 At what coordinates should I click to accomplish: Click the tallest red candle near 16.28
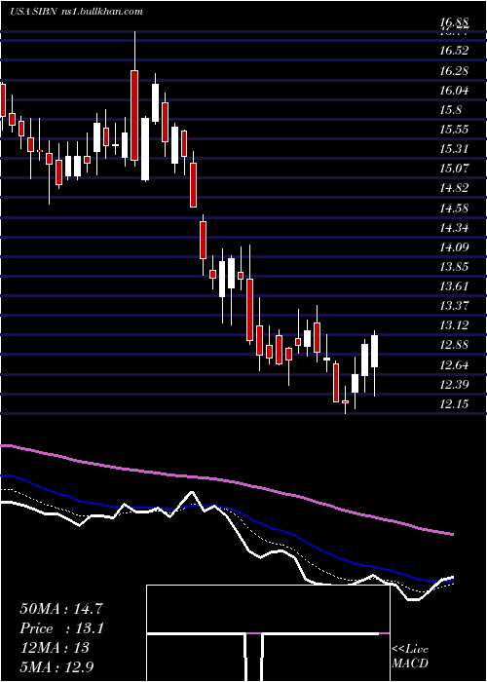click(134, 115)
